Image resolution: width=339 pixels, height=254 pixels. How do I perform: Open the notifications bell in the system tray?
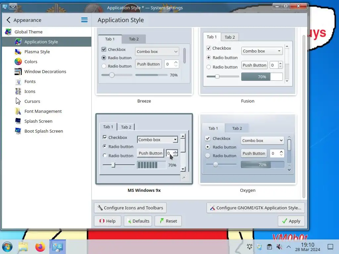click(250, 247)
